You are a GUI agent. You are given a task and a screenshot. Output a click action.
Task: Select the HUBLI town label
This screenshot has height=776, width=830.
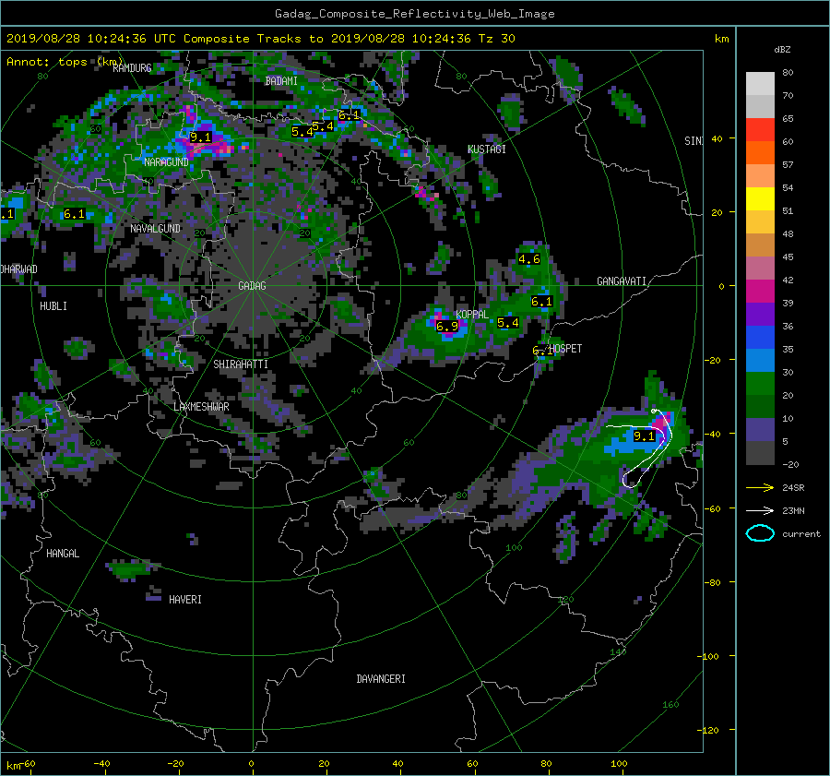tap(53, 306)
